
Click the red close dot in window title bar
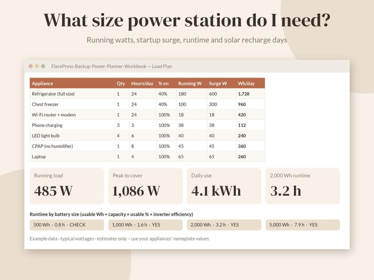(x=31, y=66)
